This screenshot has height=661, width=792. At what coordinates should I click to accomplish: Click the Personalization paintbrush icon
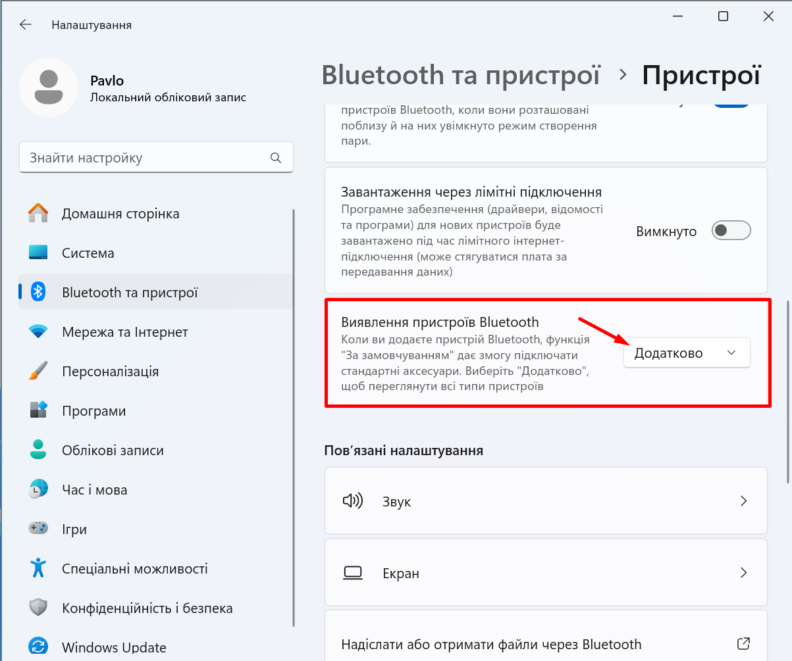pyautogui.click(x=38, y=372)
